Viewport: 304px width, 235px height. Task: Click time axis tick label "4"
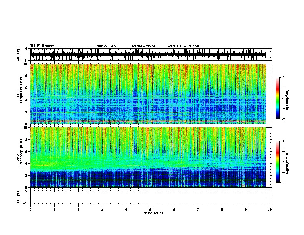click(x=126, y=210)
